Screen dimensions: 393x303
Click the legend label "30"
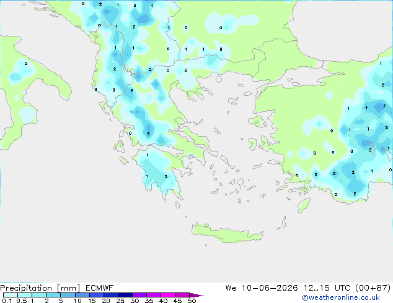[135, 301]
